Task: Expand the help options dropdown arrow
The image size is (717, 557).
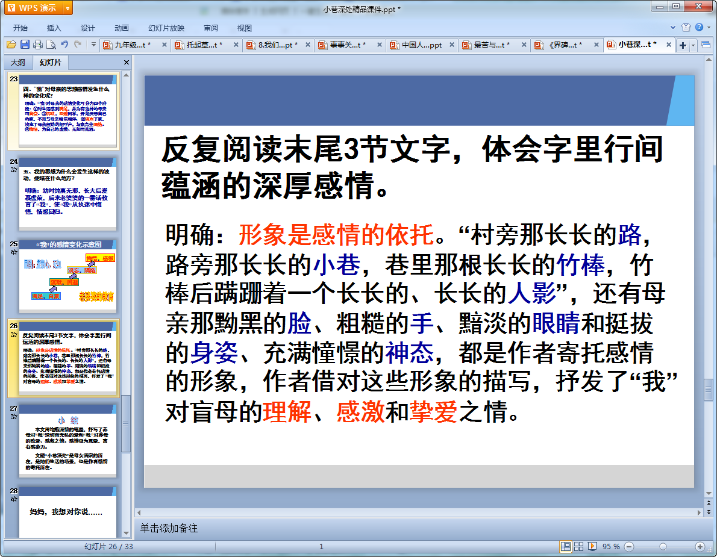Action: coord(709,28)
